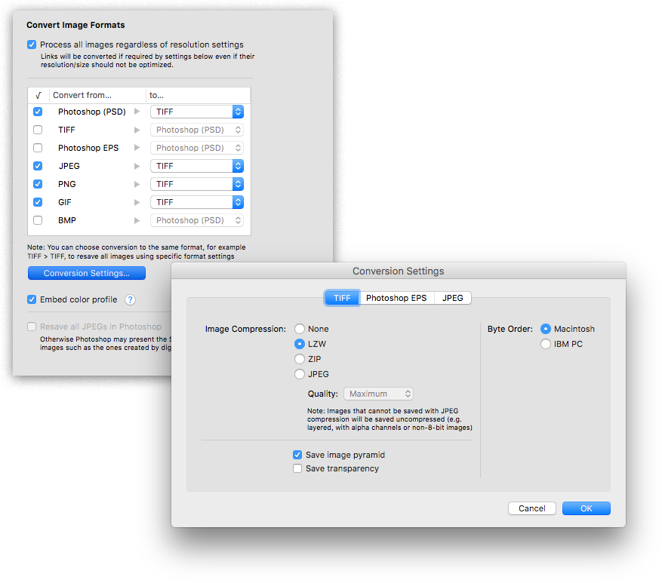Click the arrow icon in the JPEG row
The image size is (662, 583).
[x=137, y=166]
